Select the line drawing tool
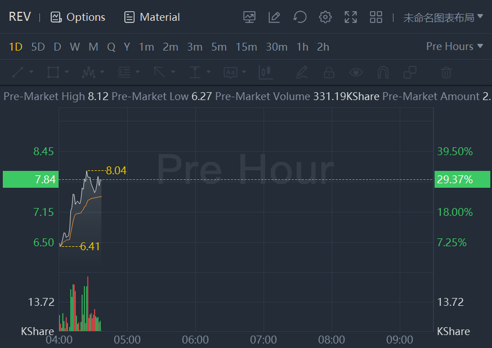The height and width of the screenshot is (348, 492). point(18,73)
